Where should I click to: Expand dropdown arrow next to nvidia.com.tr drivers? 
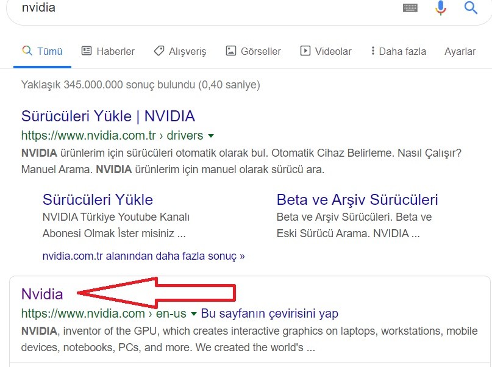pyautogui.click(x=211, y=136)
